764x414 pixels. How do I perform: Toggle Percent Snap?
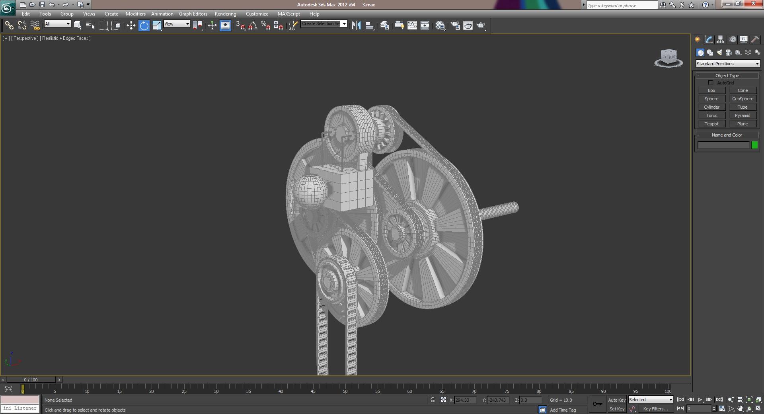pos(265,25)
